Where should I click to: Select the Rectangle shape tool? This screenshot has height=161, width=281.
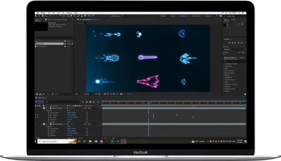68,16
